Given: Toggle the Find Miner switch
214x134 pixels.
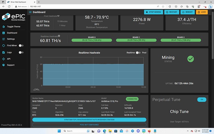Looking at the screenshot, I should [21, 45].
